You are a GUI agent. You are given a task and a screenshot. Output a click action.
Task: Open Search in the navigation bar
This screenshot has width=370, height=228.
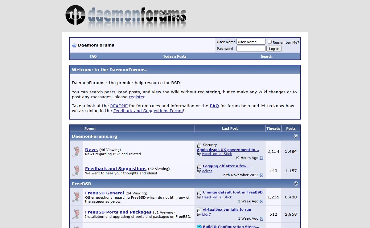266,56
